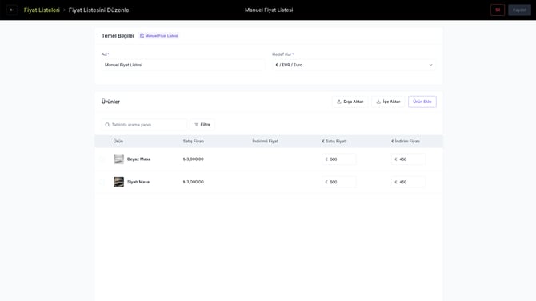Viewport: 536px width, 301px height.
Task: Tick the Siyah Masa row checkbox
Action: [x=102, y=182]
